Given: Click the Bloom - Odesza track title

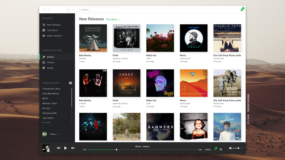Looking at the screenshot, I should pyautogui.click(x=142, y=146).
